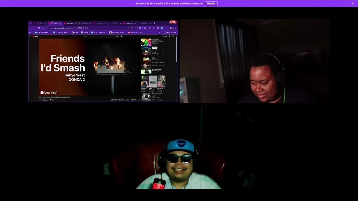The image size is (358, 201).
Task: Close the Coulda Been browser tab
Action: (x=76, y=23)
